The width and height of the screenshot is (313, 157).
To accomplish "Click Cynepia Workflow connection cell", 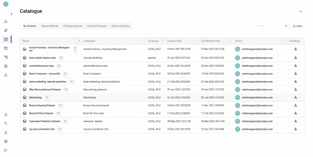I will (93, 58).
